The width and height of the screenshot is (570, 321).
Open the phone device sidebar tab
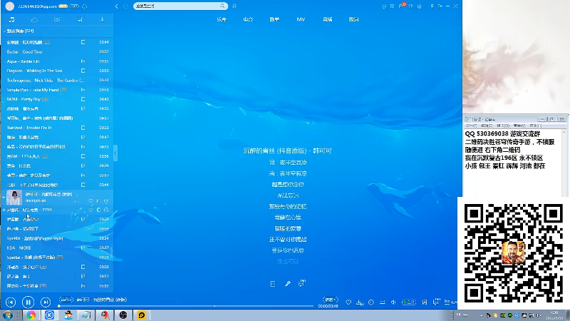(x=80, y=20)
